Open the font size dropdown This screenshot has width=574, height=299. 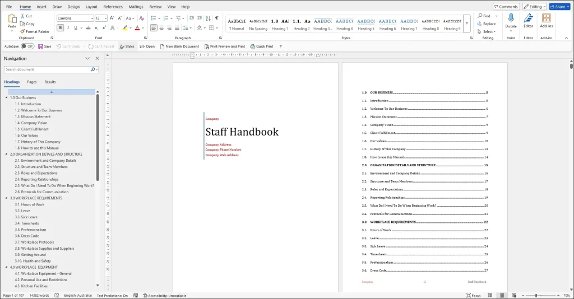click(106, 18)
